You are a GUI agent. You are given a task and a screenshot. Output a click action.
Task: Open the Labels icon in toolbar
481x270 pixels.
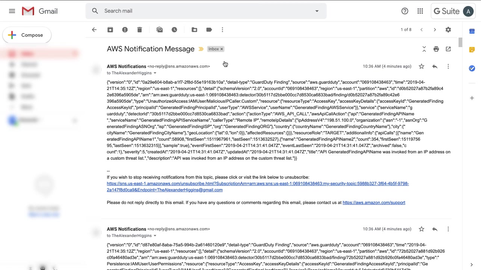[209, 30]
